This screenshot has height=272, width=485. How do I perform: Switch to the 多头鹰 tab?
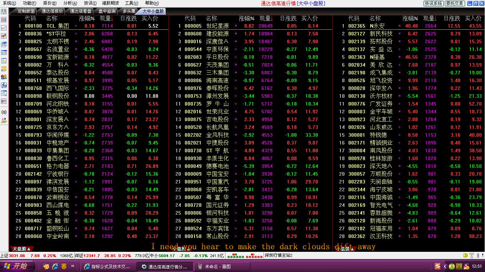(129, 11)
